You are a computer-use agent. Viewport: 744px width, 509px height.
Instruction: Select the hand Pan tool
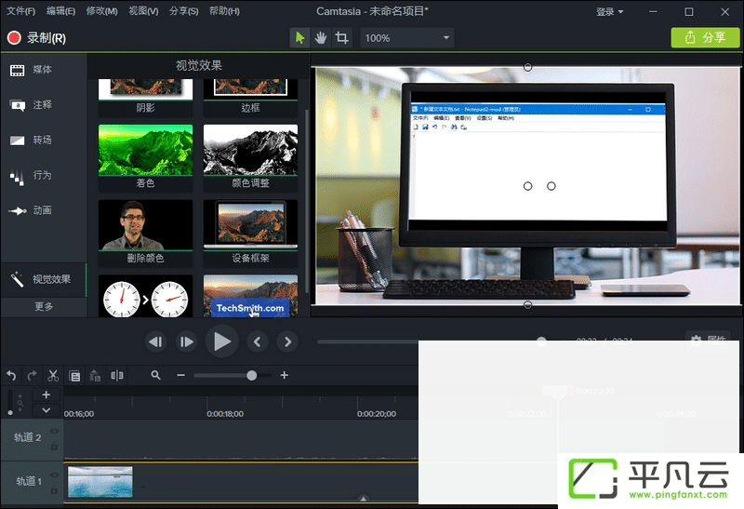321,37
